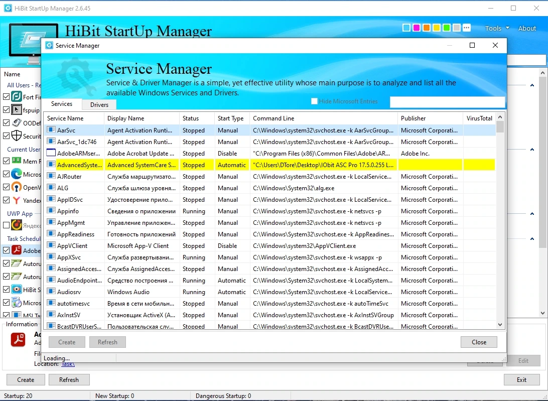Sort by Publisher column header
Image resolution: width=548 pixels, height=401 pixels.
pyautogui.click(x=430, y=118)
